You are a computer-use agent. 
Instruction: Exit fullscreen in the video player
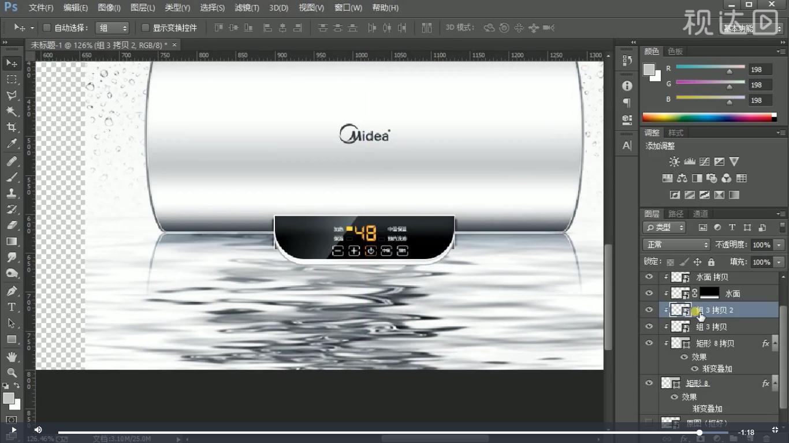click(x=775, y=430)
